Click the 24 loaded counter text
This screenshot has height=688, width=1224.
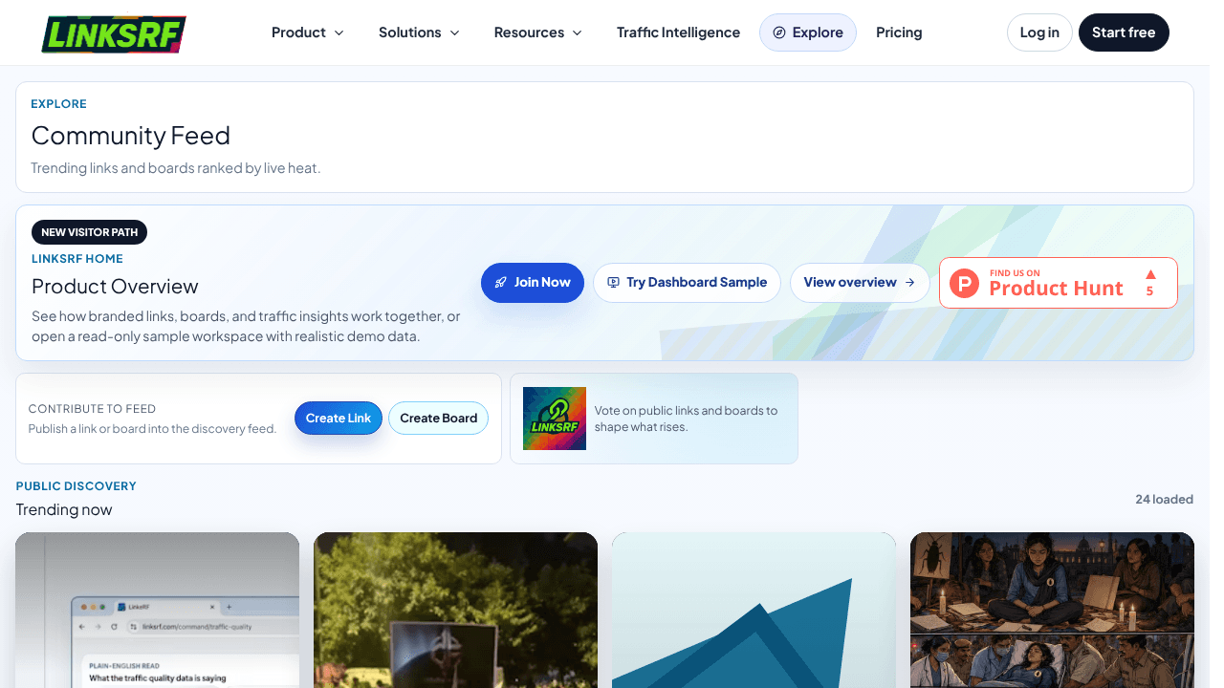click(x=1164, y=499)
